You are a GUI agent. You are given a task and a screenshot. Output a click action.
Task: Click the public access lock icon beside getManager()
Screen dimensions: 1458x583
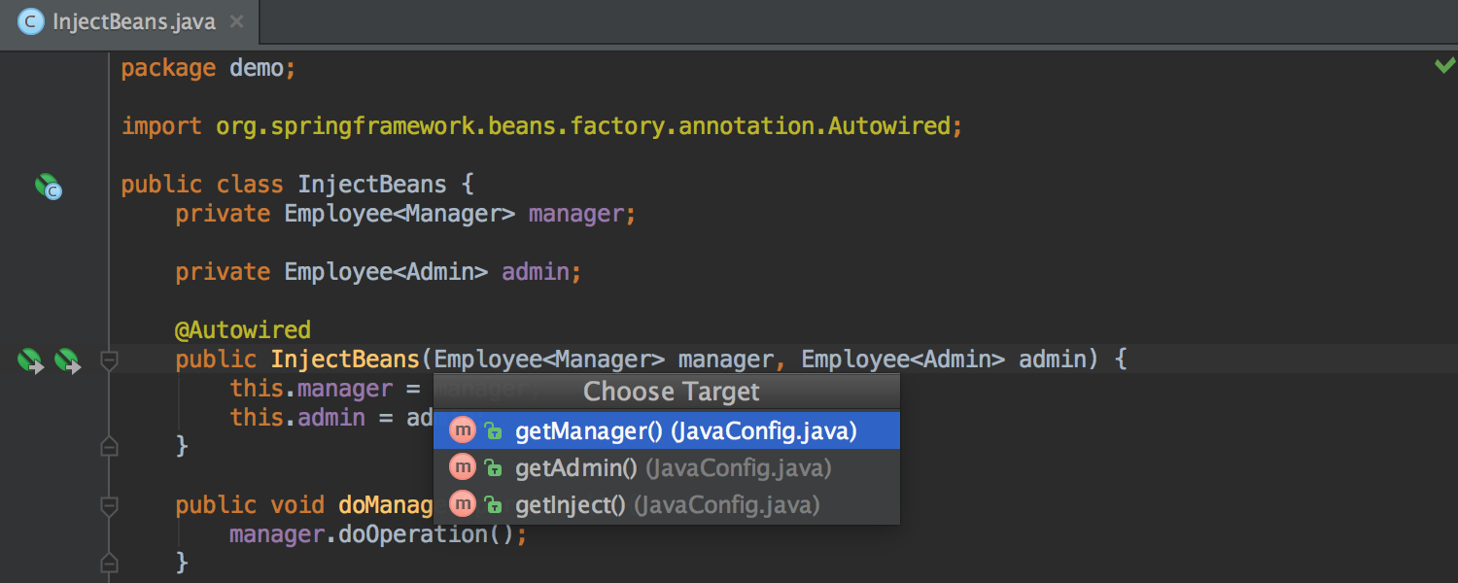[x=495, y=429]
